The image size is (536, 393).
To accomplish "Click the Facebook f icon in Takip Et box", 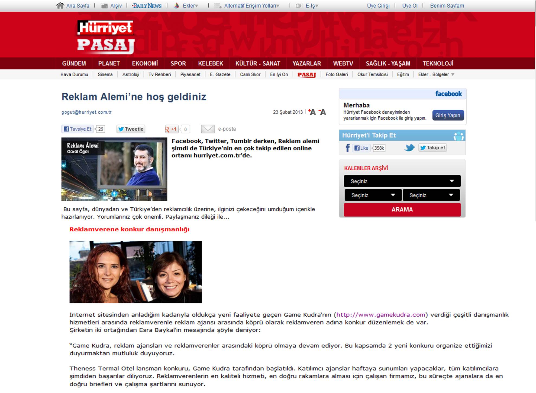I will [348, 148].
